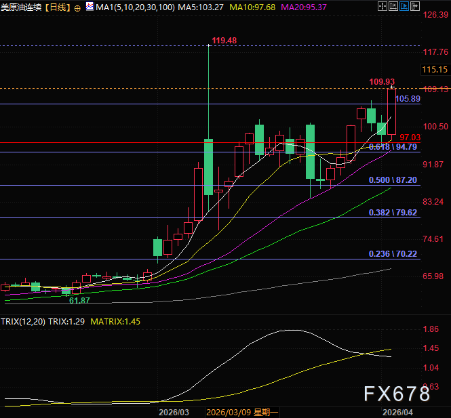
Task: Click the latest red candle near 109.93
Action: 391,112
